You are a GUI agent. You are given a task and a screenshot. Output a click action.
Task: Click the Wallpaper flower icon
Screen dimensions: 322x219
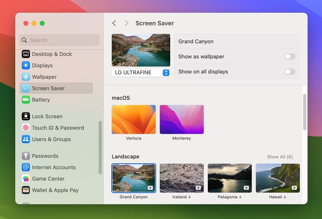pyautogui.click(x=26, y=77)
